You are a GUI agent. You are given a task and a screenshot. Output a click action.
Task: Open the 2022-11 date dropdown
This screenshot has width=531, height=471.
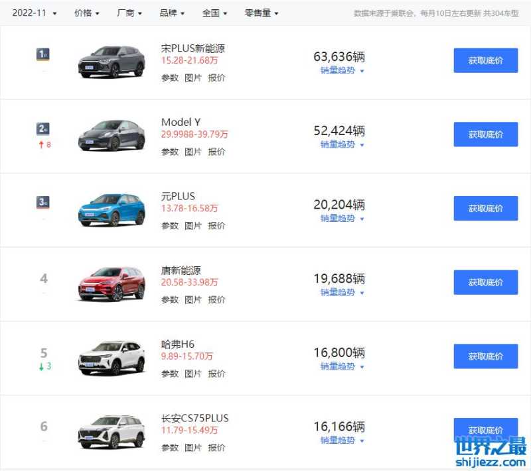coord(34,13)
